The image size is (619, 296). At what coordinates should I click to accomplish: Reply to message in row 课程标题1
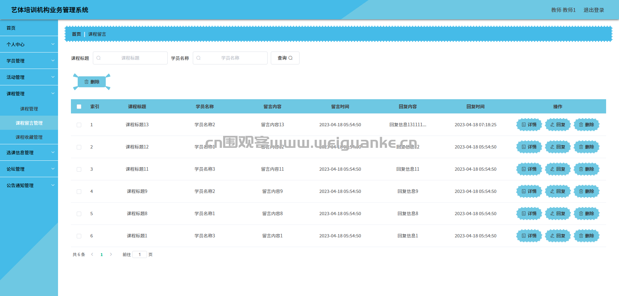[x=558, y=236]
